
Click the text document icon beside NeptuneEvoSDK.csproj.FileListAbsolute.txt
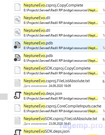point(17,121)
